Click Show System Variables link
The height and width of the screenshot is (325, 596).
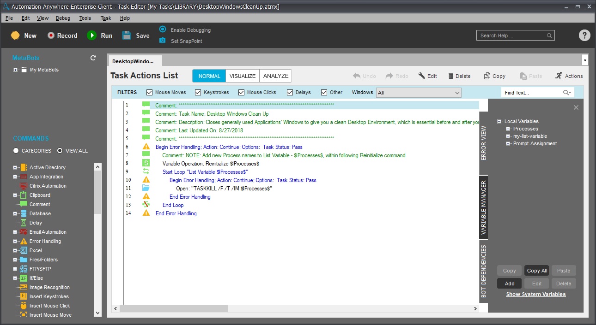(x=536, y=294)
